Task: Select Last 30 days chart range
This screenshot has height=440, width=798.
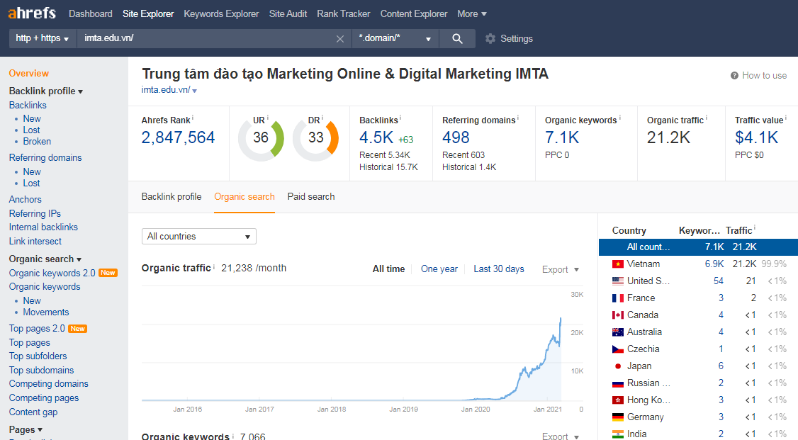Action: tap(499, 269)
